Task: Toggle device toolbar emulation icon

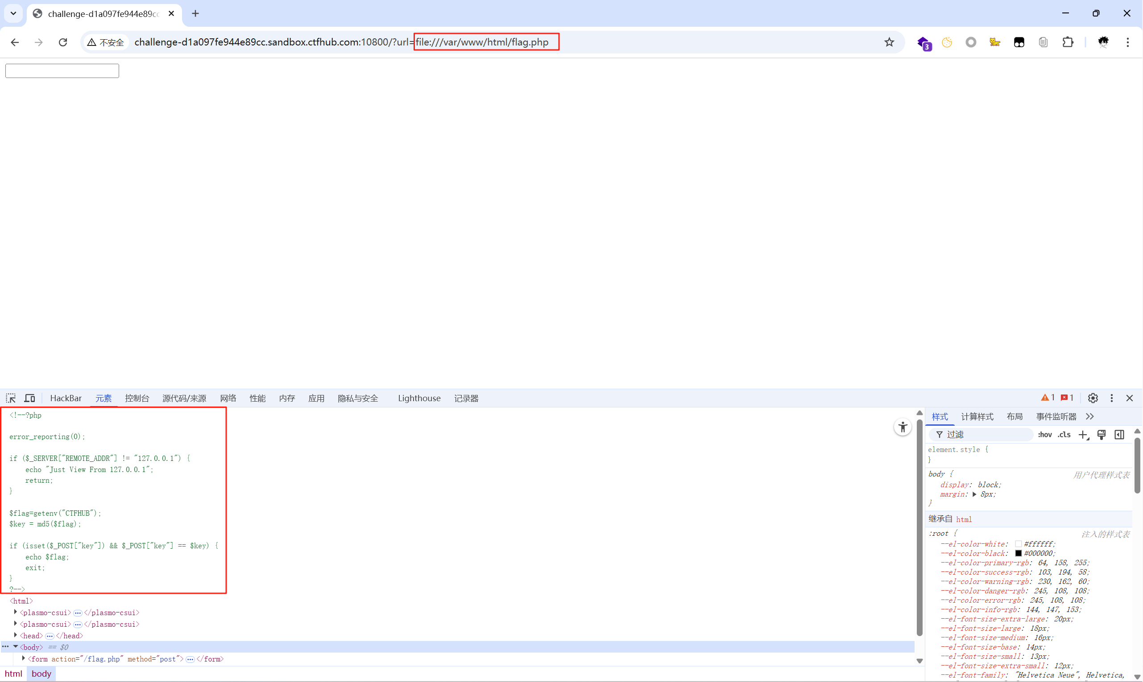Action: coord(30,398)
